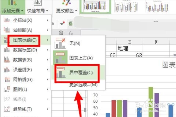Viewport: 176px width, 117px height.
Task: Click the 60 axis label in chart
Action: [x=95, y=101]
